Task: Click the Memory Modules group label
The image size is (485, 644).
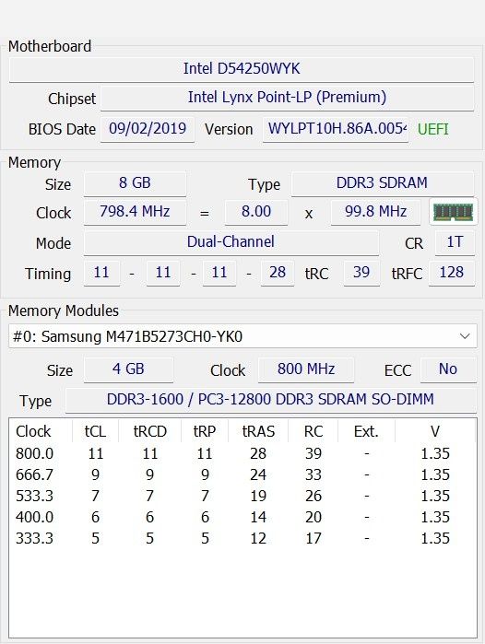Action: pos(64,310)
